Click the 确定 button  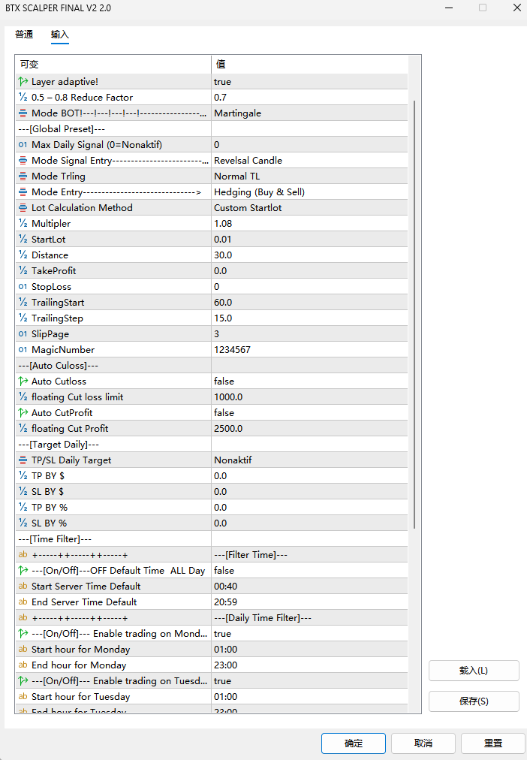pos(353,743)
